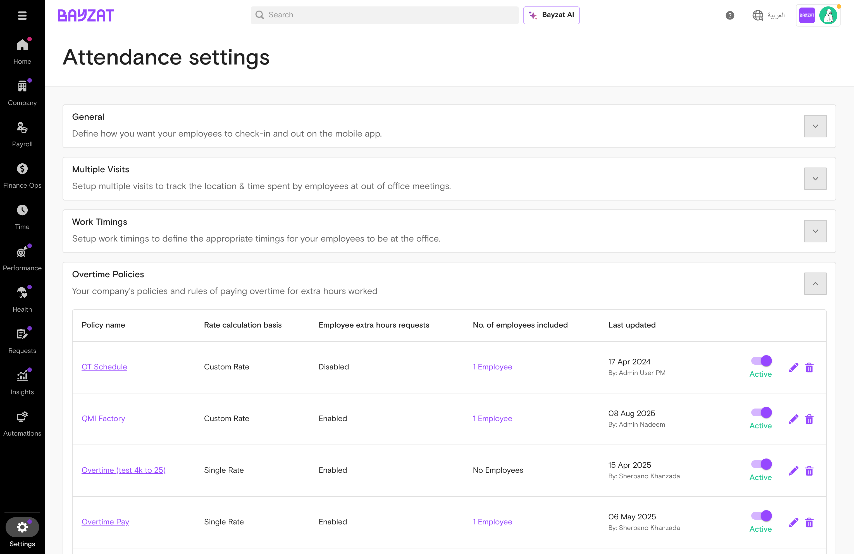Screen dimensions: 854x554
Task: Delete the Overtime Pay policy
Action: coord(809,522)
